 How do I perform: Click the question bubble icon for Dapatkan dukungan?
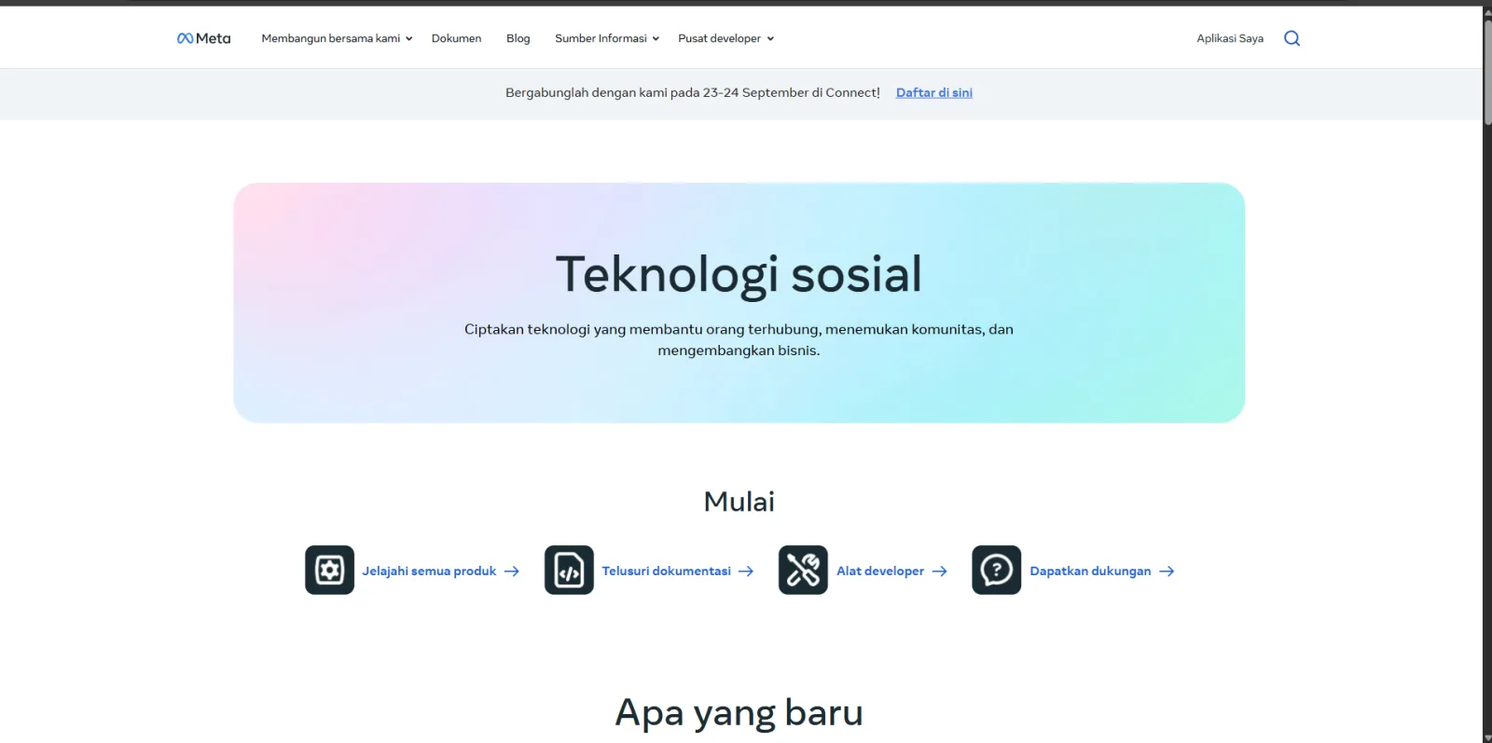point(996,570)
